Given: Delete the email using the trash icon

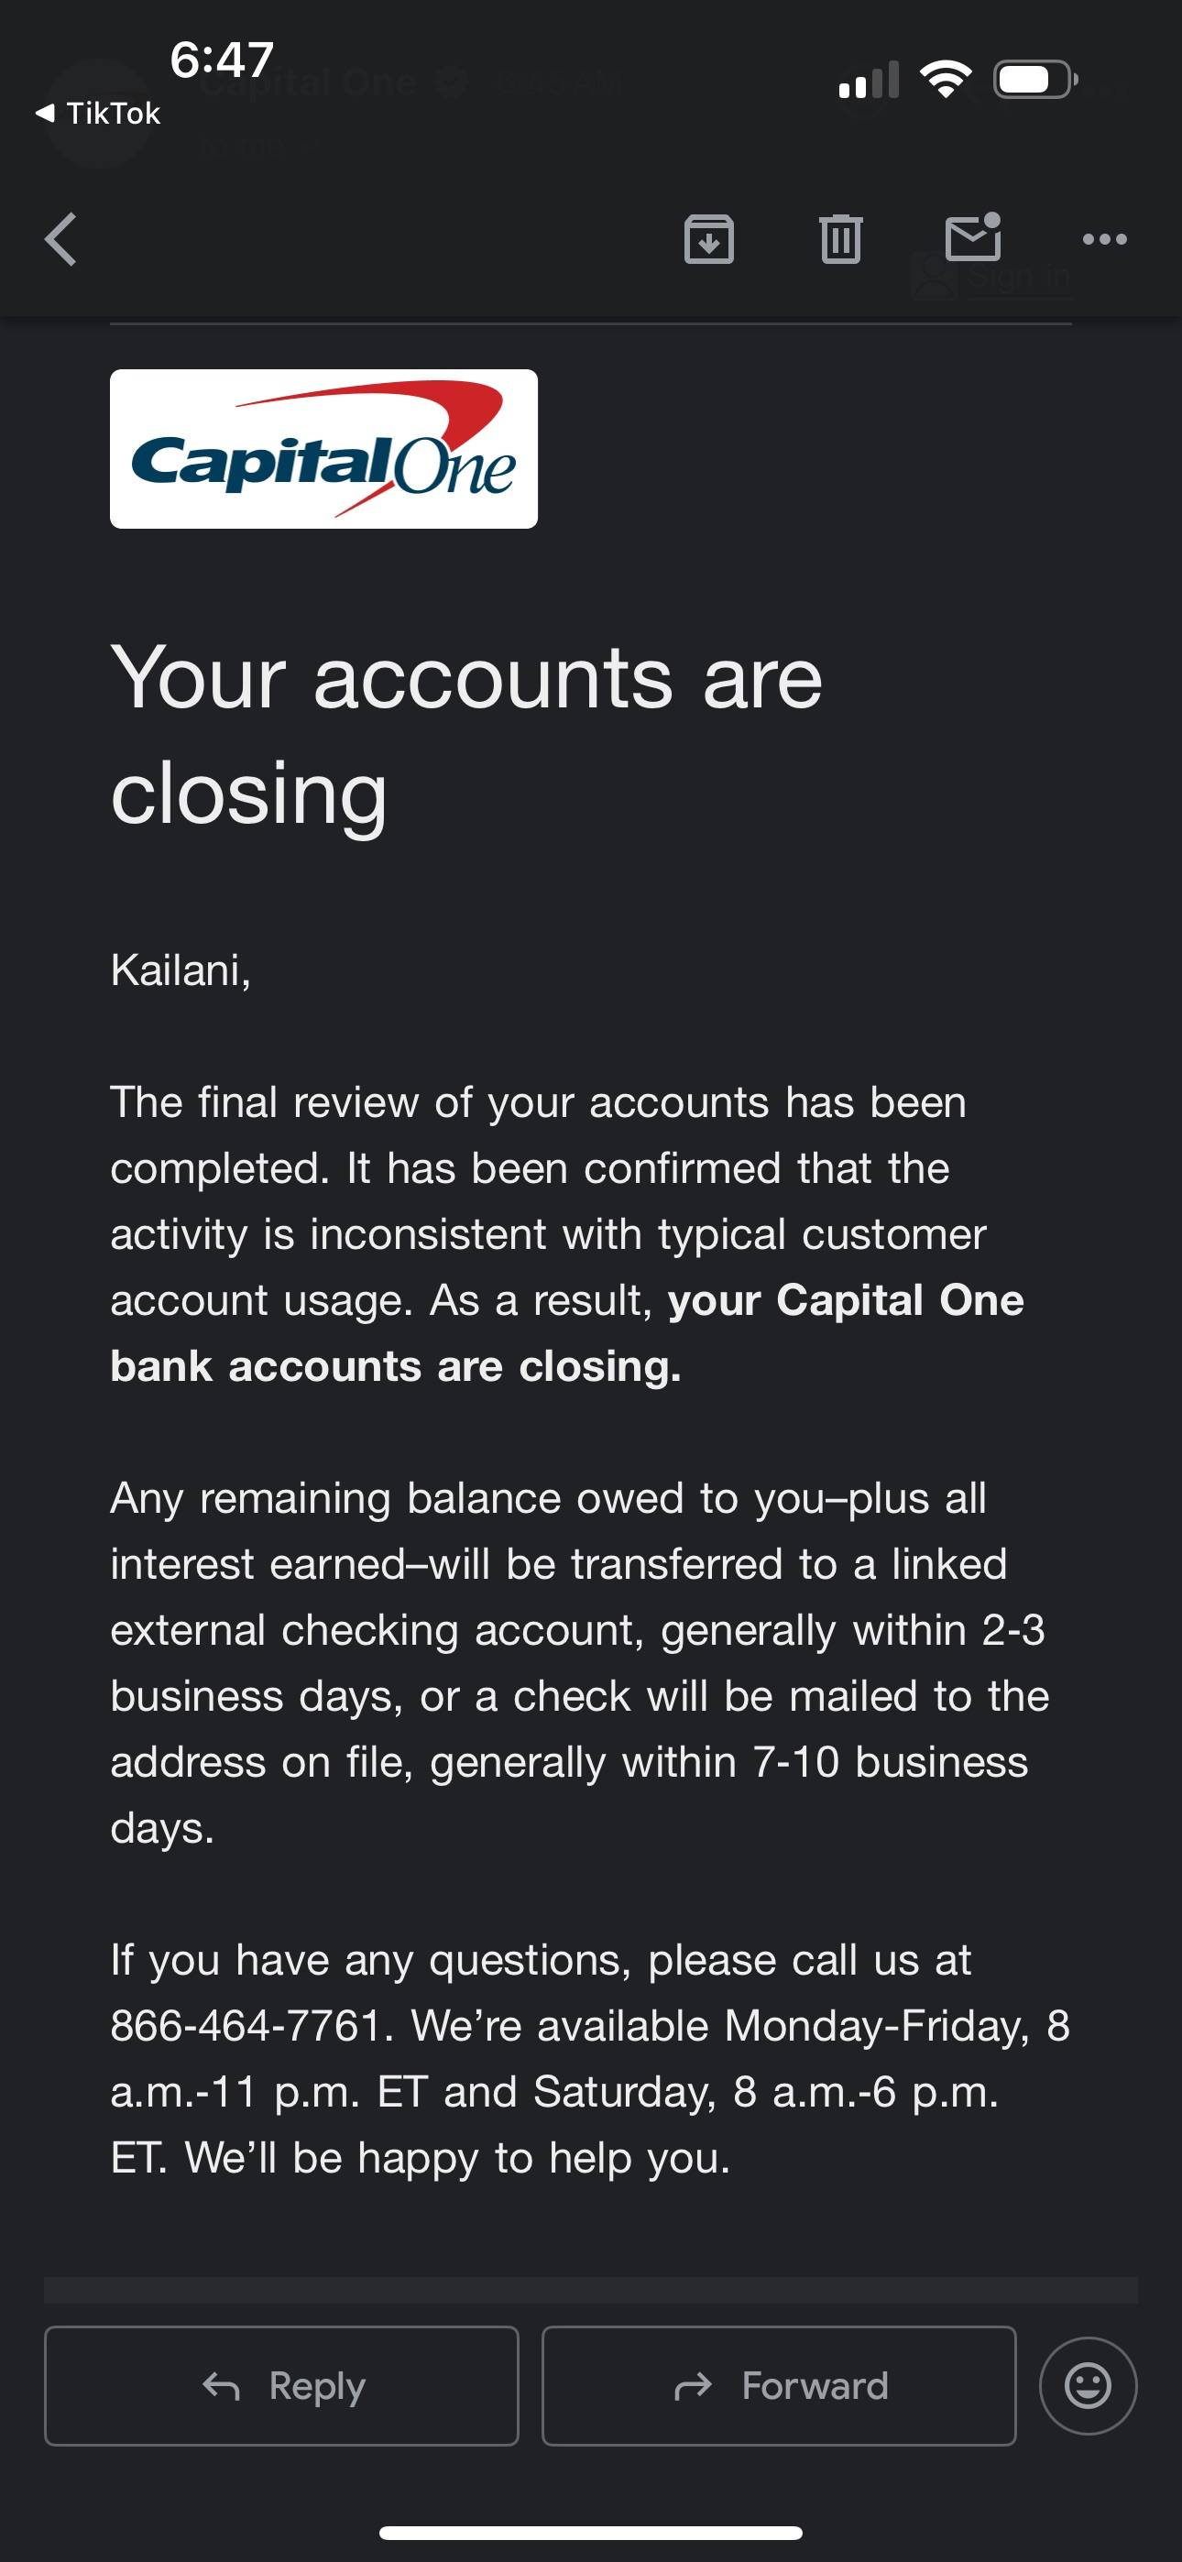Looking at the screenshot, I should [x=841, y=238].
